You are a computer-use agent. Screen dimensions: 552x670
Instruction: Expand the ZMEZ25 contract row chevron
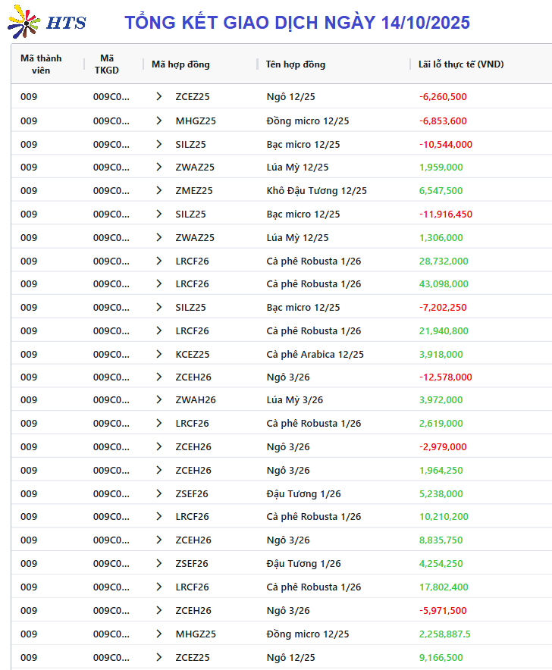tap(158, 191)
